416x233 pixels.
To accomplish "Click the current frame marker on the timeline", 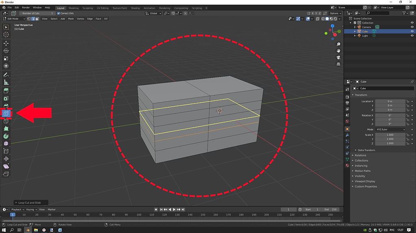I will coord(13,215).
